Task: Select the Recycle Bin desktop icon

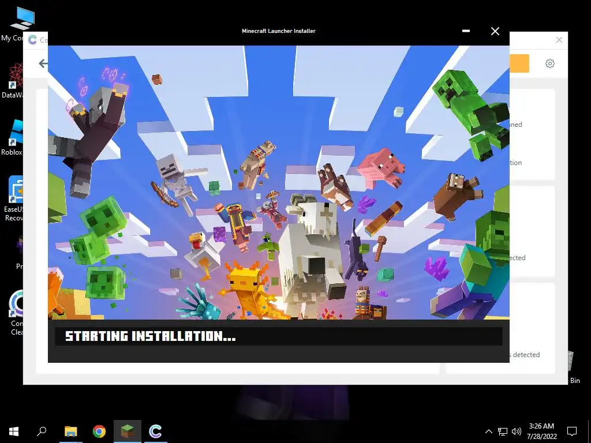Action: pos(573,367)
